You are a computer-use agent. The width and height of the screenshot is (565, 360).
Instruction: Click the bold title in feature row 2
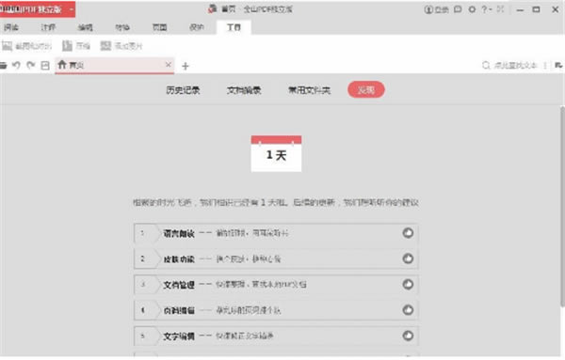pos(179,258)
